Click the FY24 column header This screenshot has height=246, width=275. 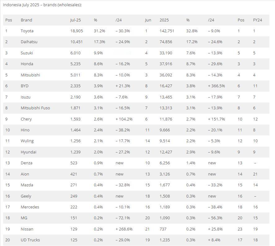click(257, 20)
